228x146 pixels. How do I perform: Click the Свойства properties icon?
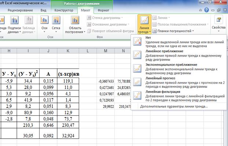(218, 20)
